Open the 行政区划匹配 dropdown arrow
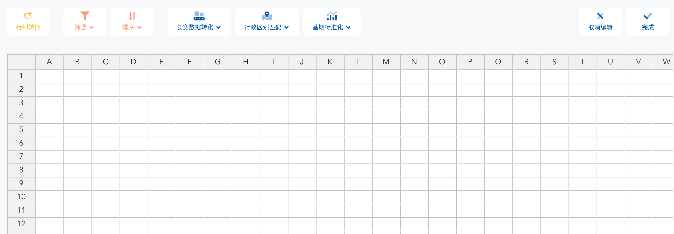 286,27
